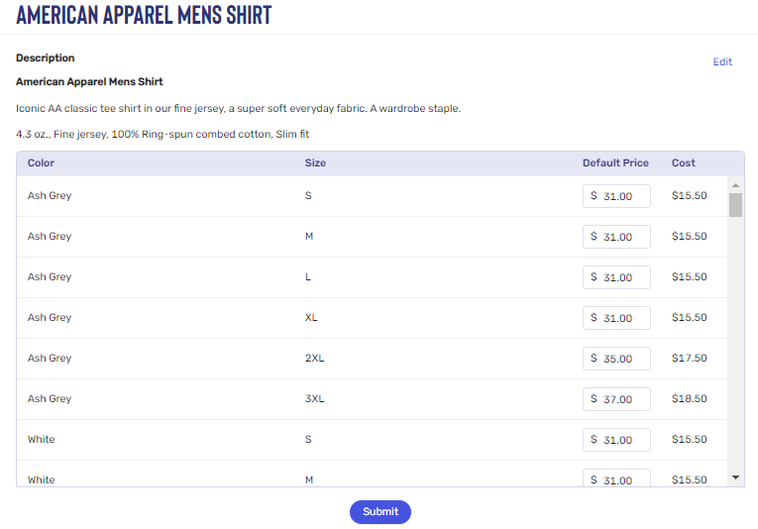758x529 pixels.
Task: Click the Color column header
Action: (41, 162)
